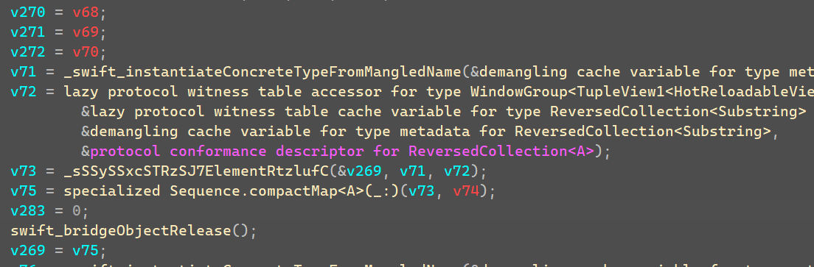Viewport: 814px width, 267px height.
Task: Click variable v72 before the lazy protocol accessor
Action: [24, 92]
